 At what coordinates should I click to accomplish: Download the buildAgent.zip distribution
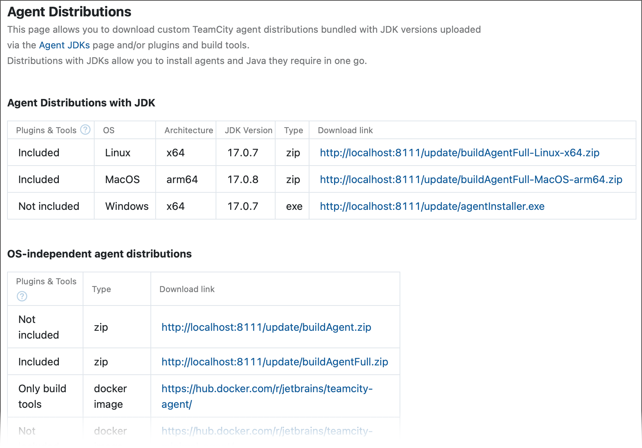point(266,327)
